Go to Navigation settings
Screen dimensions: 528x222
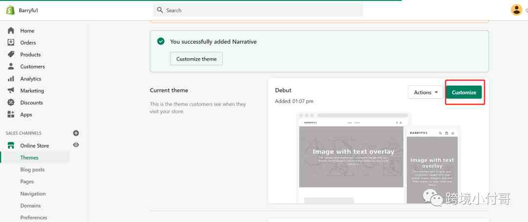coord(33,194)
